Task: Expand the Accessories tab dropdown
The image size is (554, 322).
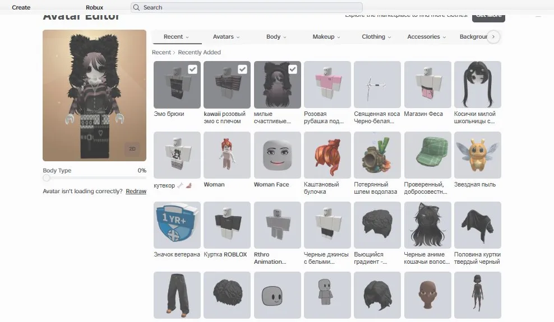Action: pos(427,36)
